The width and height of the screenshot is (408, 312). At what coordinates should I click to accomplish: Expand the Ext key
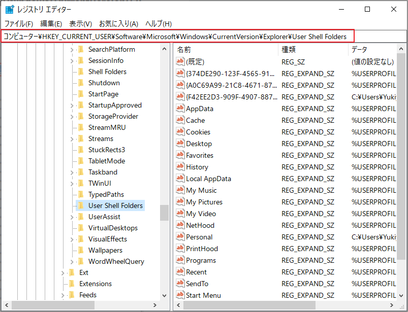62,273
